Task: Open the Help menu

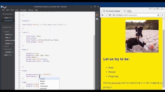Action: pos(36,10)
